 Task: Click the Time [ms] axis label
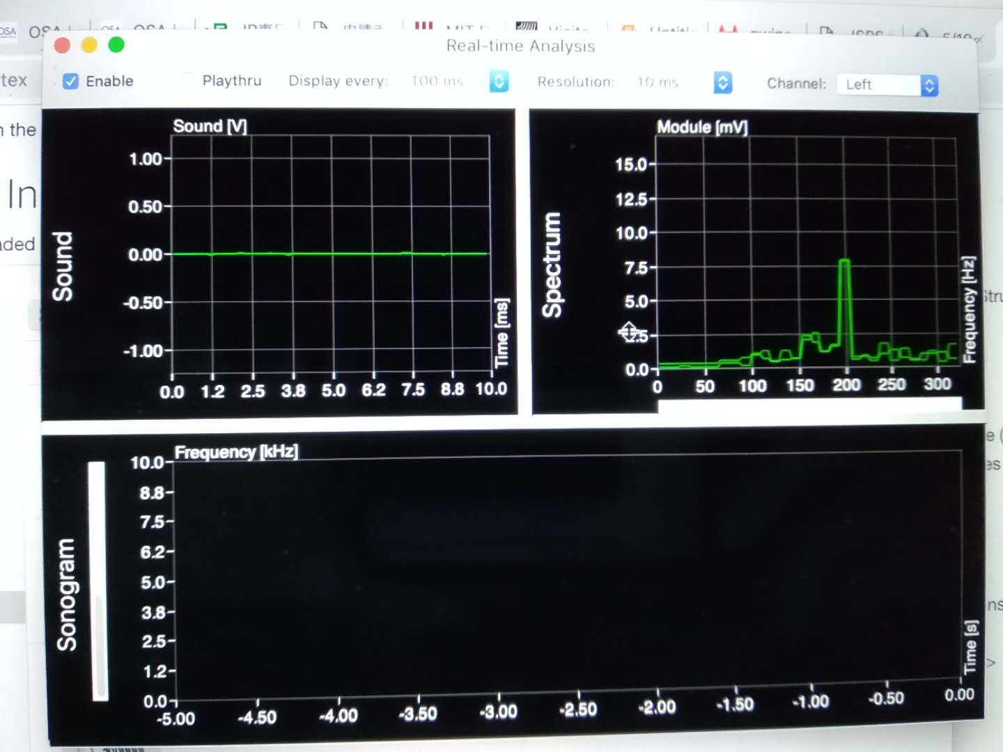click(502, 333)
